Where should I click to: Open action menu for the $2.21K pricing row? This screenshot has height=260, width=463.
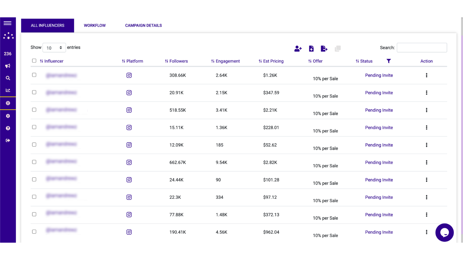click(427, 110)
